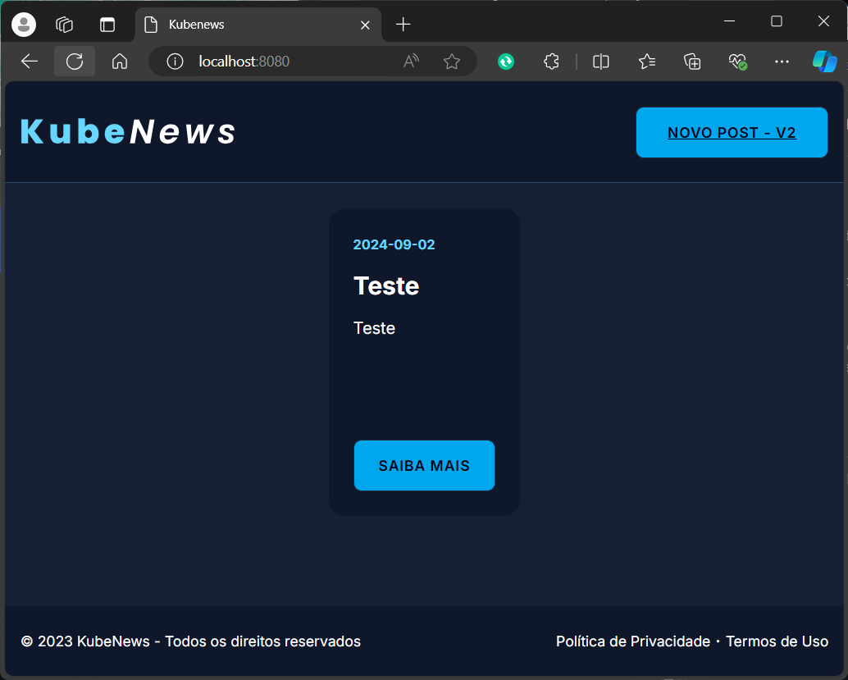
Task: Expand Settings and more menu
Action: pyautogui.click(x=782, y=62)
